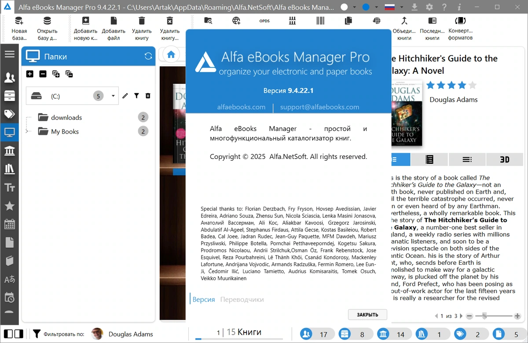Click the Home button above bookshelf

tap(171, 54)
